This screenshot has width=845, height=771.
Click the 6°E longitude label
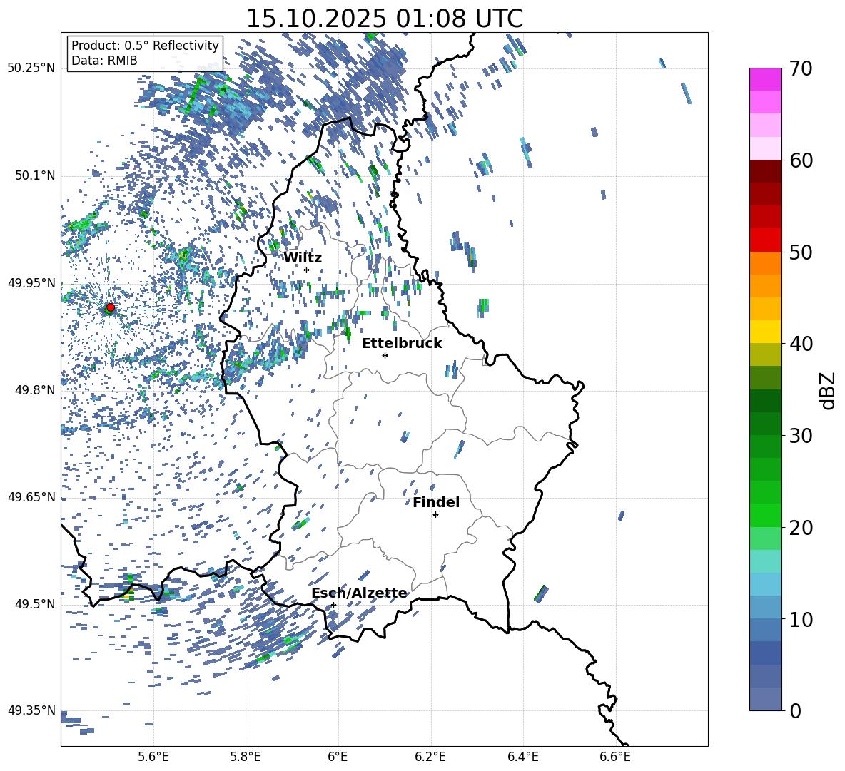[x=338, y=757]
